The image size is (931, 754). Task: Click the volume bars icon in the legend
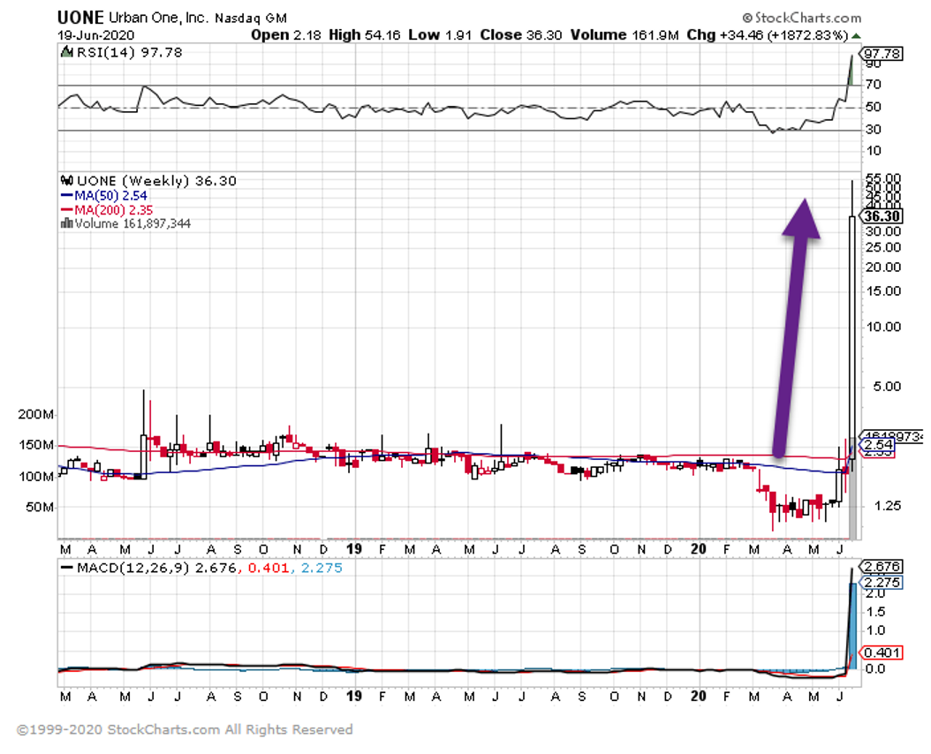pyautogui.click(x=66, y=223)
